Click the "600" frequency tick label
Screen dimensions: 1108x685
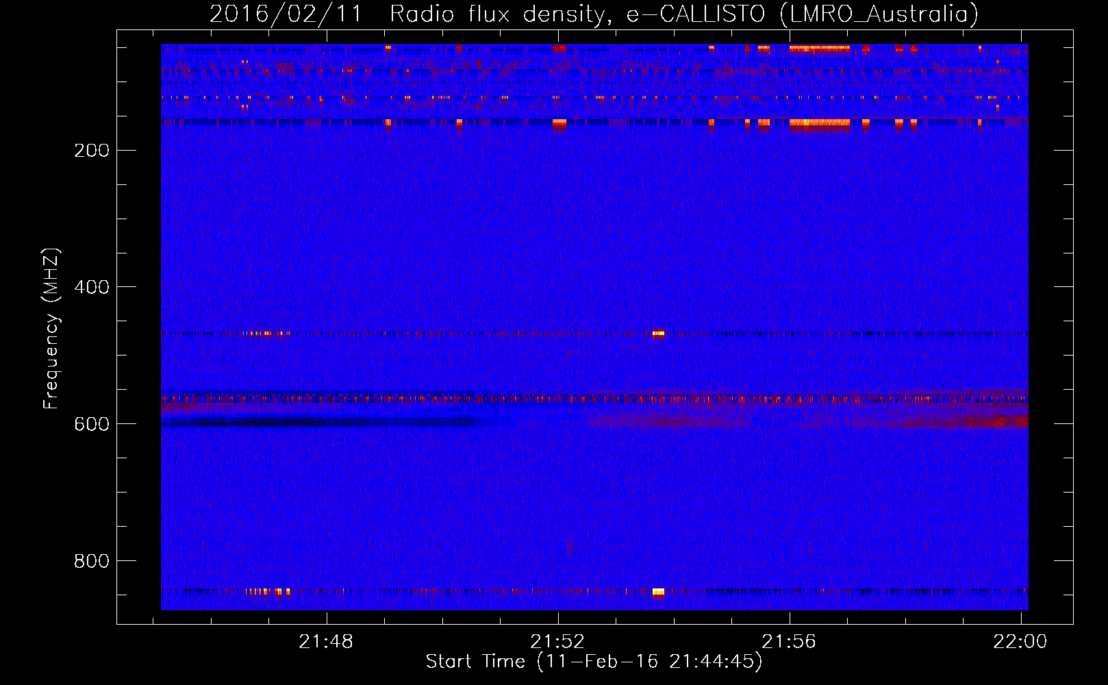[92, 424]
